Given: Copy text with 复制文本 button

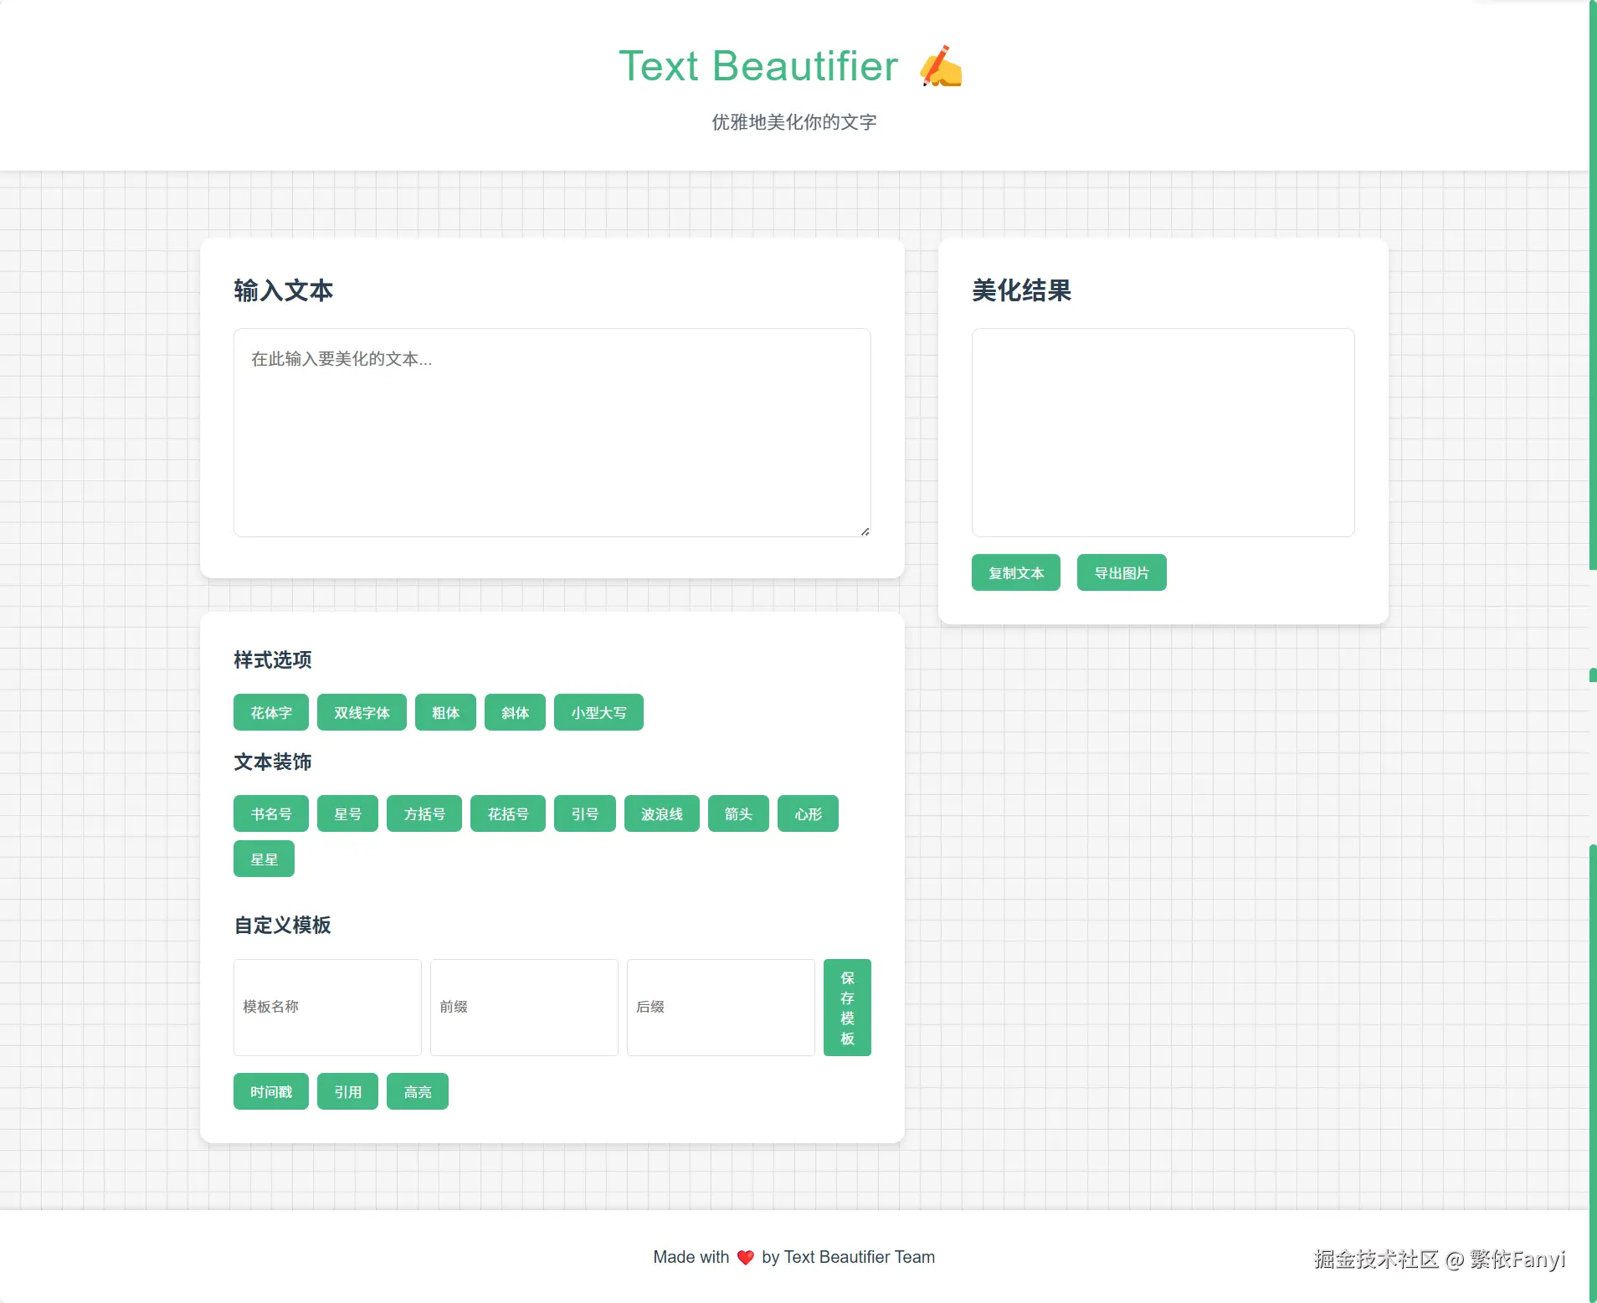Looking at the screenshot, I should click(x=1015, y=572).
